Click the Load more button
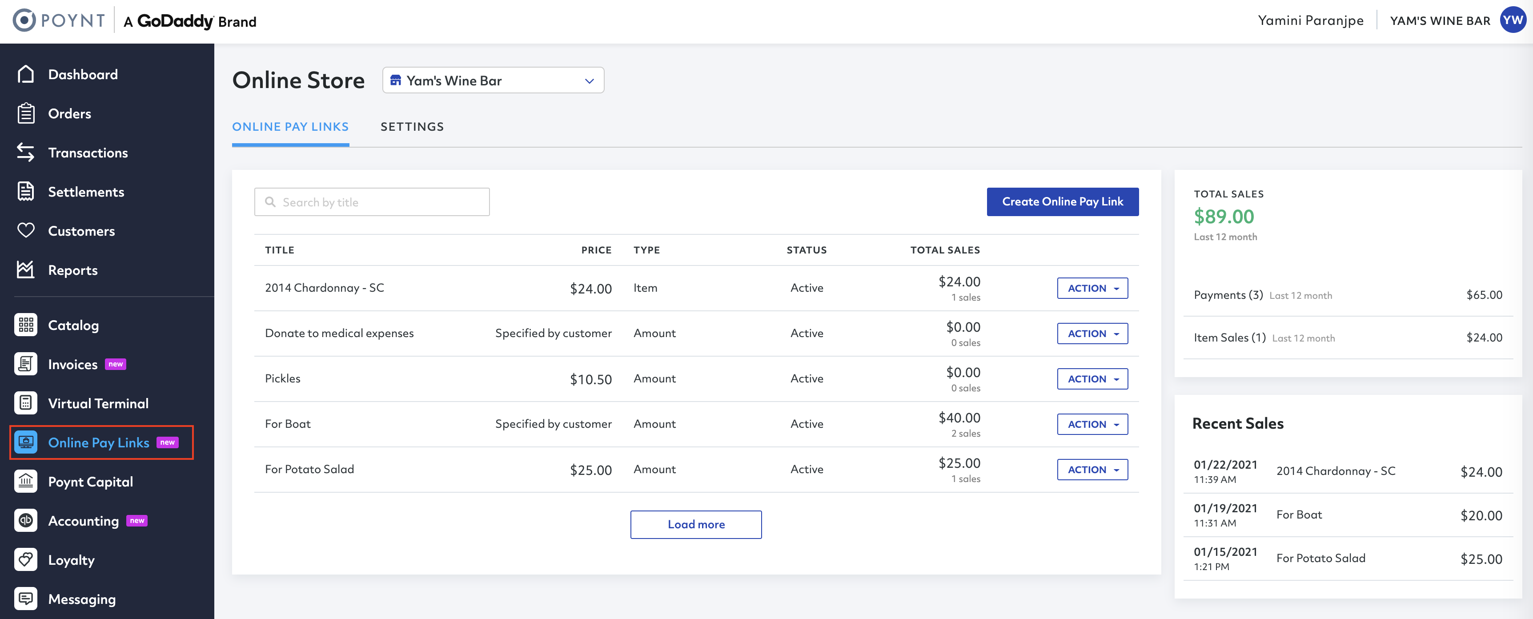Screen dimensions: 1533x619 pos(696,524)
